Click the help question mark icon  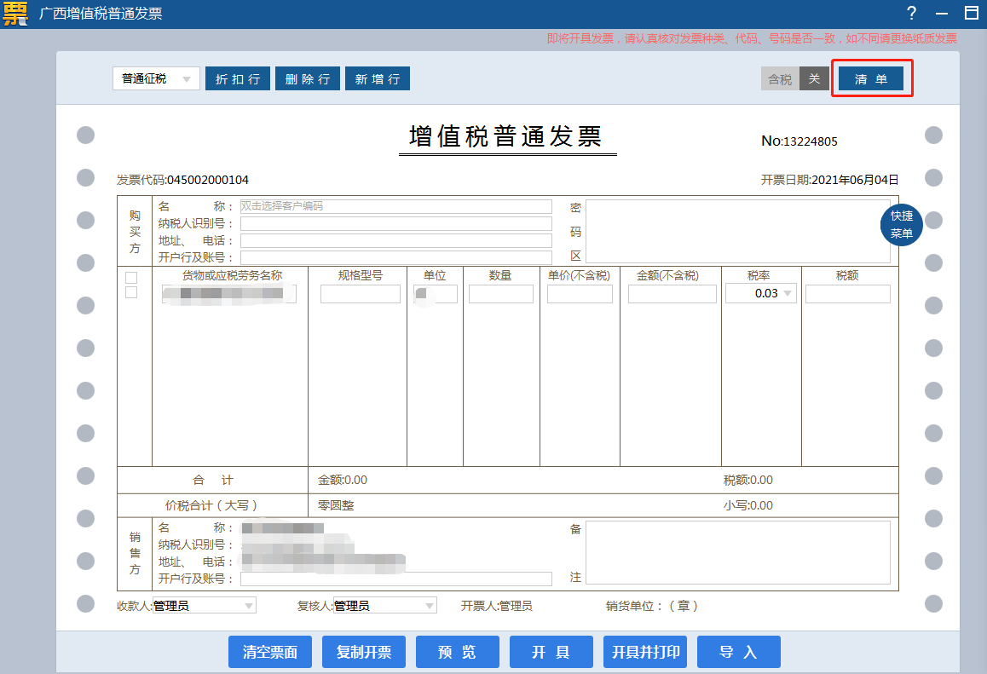[911, 13]
